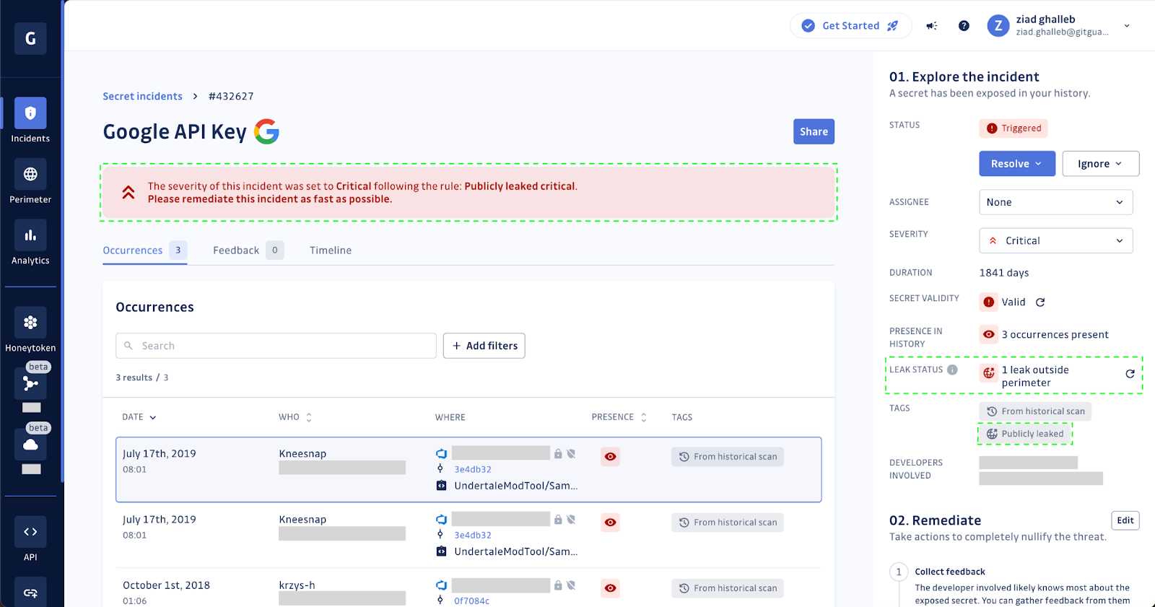Expand the user account menu chevron
The width and height of the screenshot is (1155, 607).
point(1127,26)
